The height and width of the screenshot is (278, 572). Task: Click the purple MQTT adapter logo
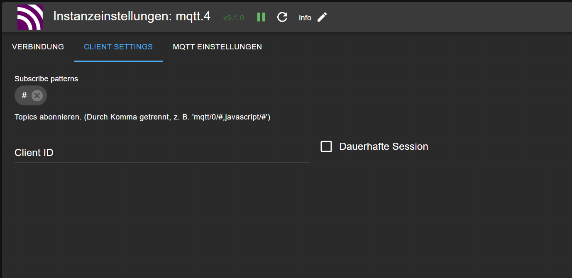coord(30,17)
